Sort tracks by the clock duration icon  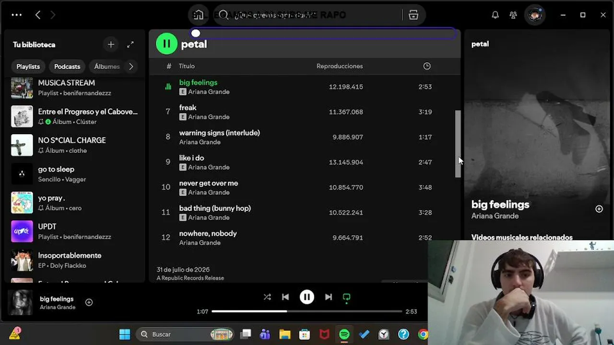click(427, 66)
